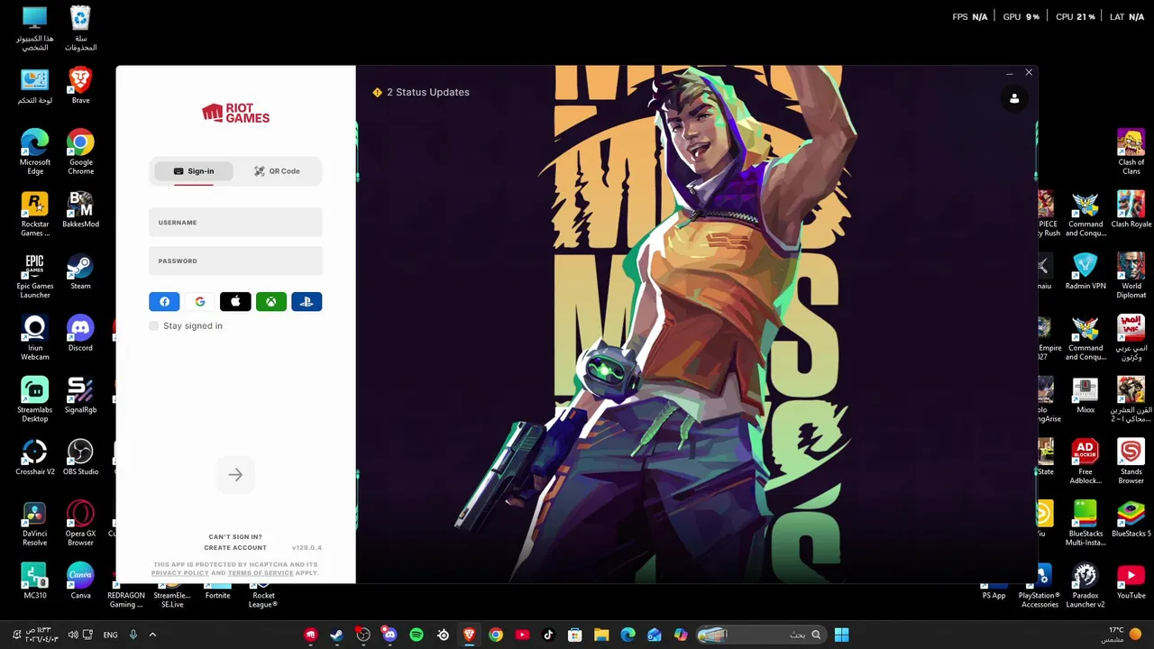Open the account profile icon

tap(1014, 98)
